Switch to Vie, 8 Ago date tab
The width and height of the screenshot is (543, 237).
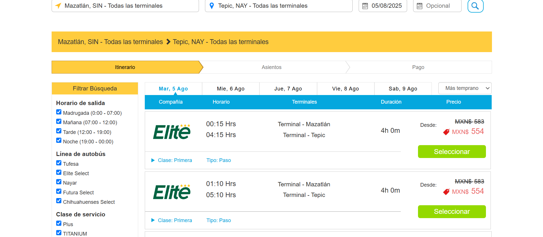pos(345,89)
